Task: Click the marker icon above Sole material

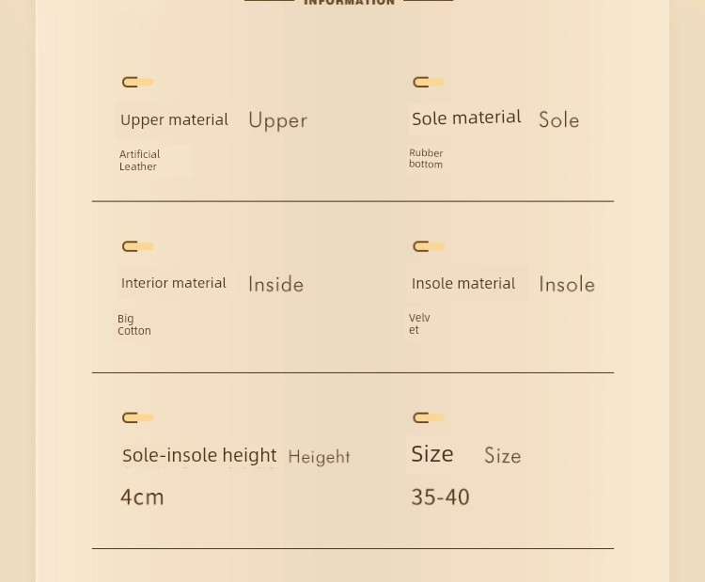Action: coord(429,83)
